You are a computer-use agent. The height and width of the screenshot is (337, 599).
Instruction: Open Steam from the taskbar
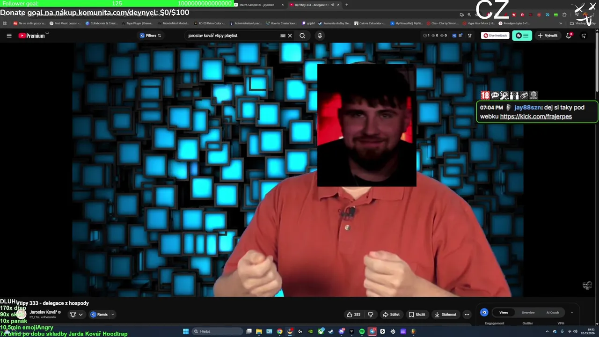coord(331,331)
